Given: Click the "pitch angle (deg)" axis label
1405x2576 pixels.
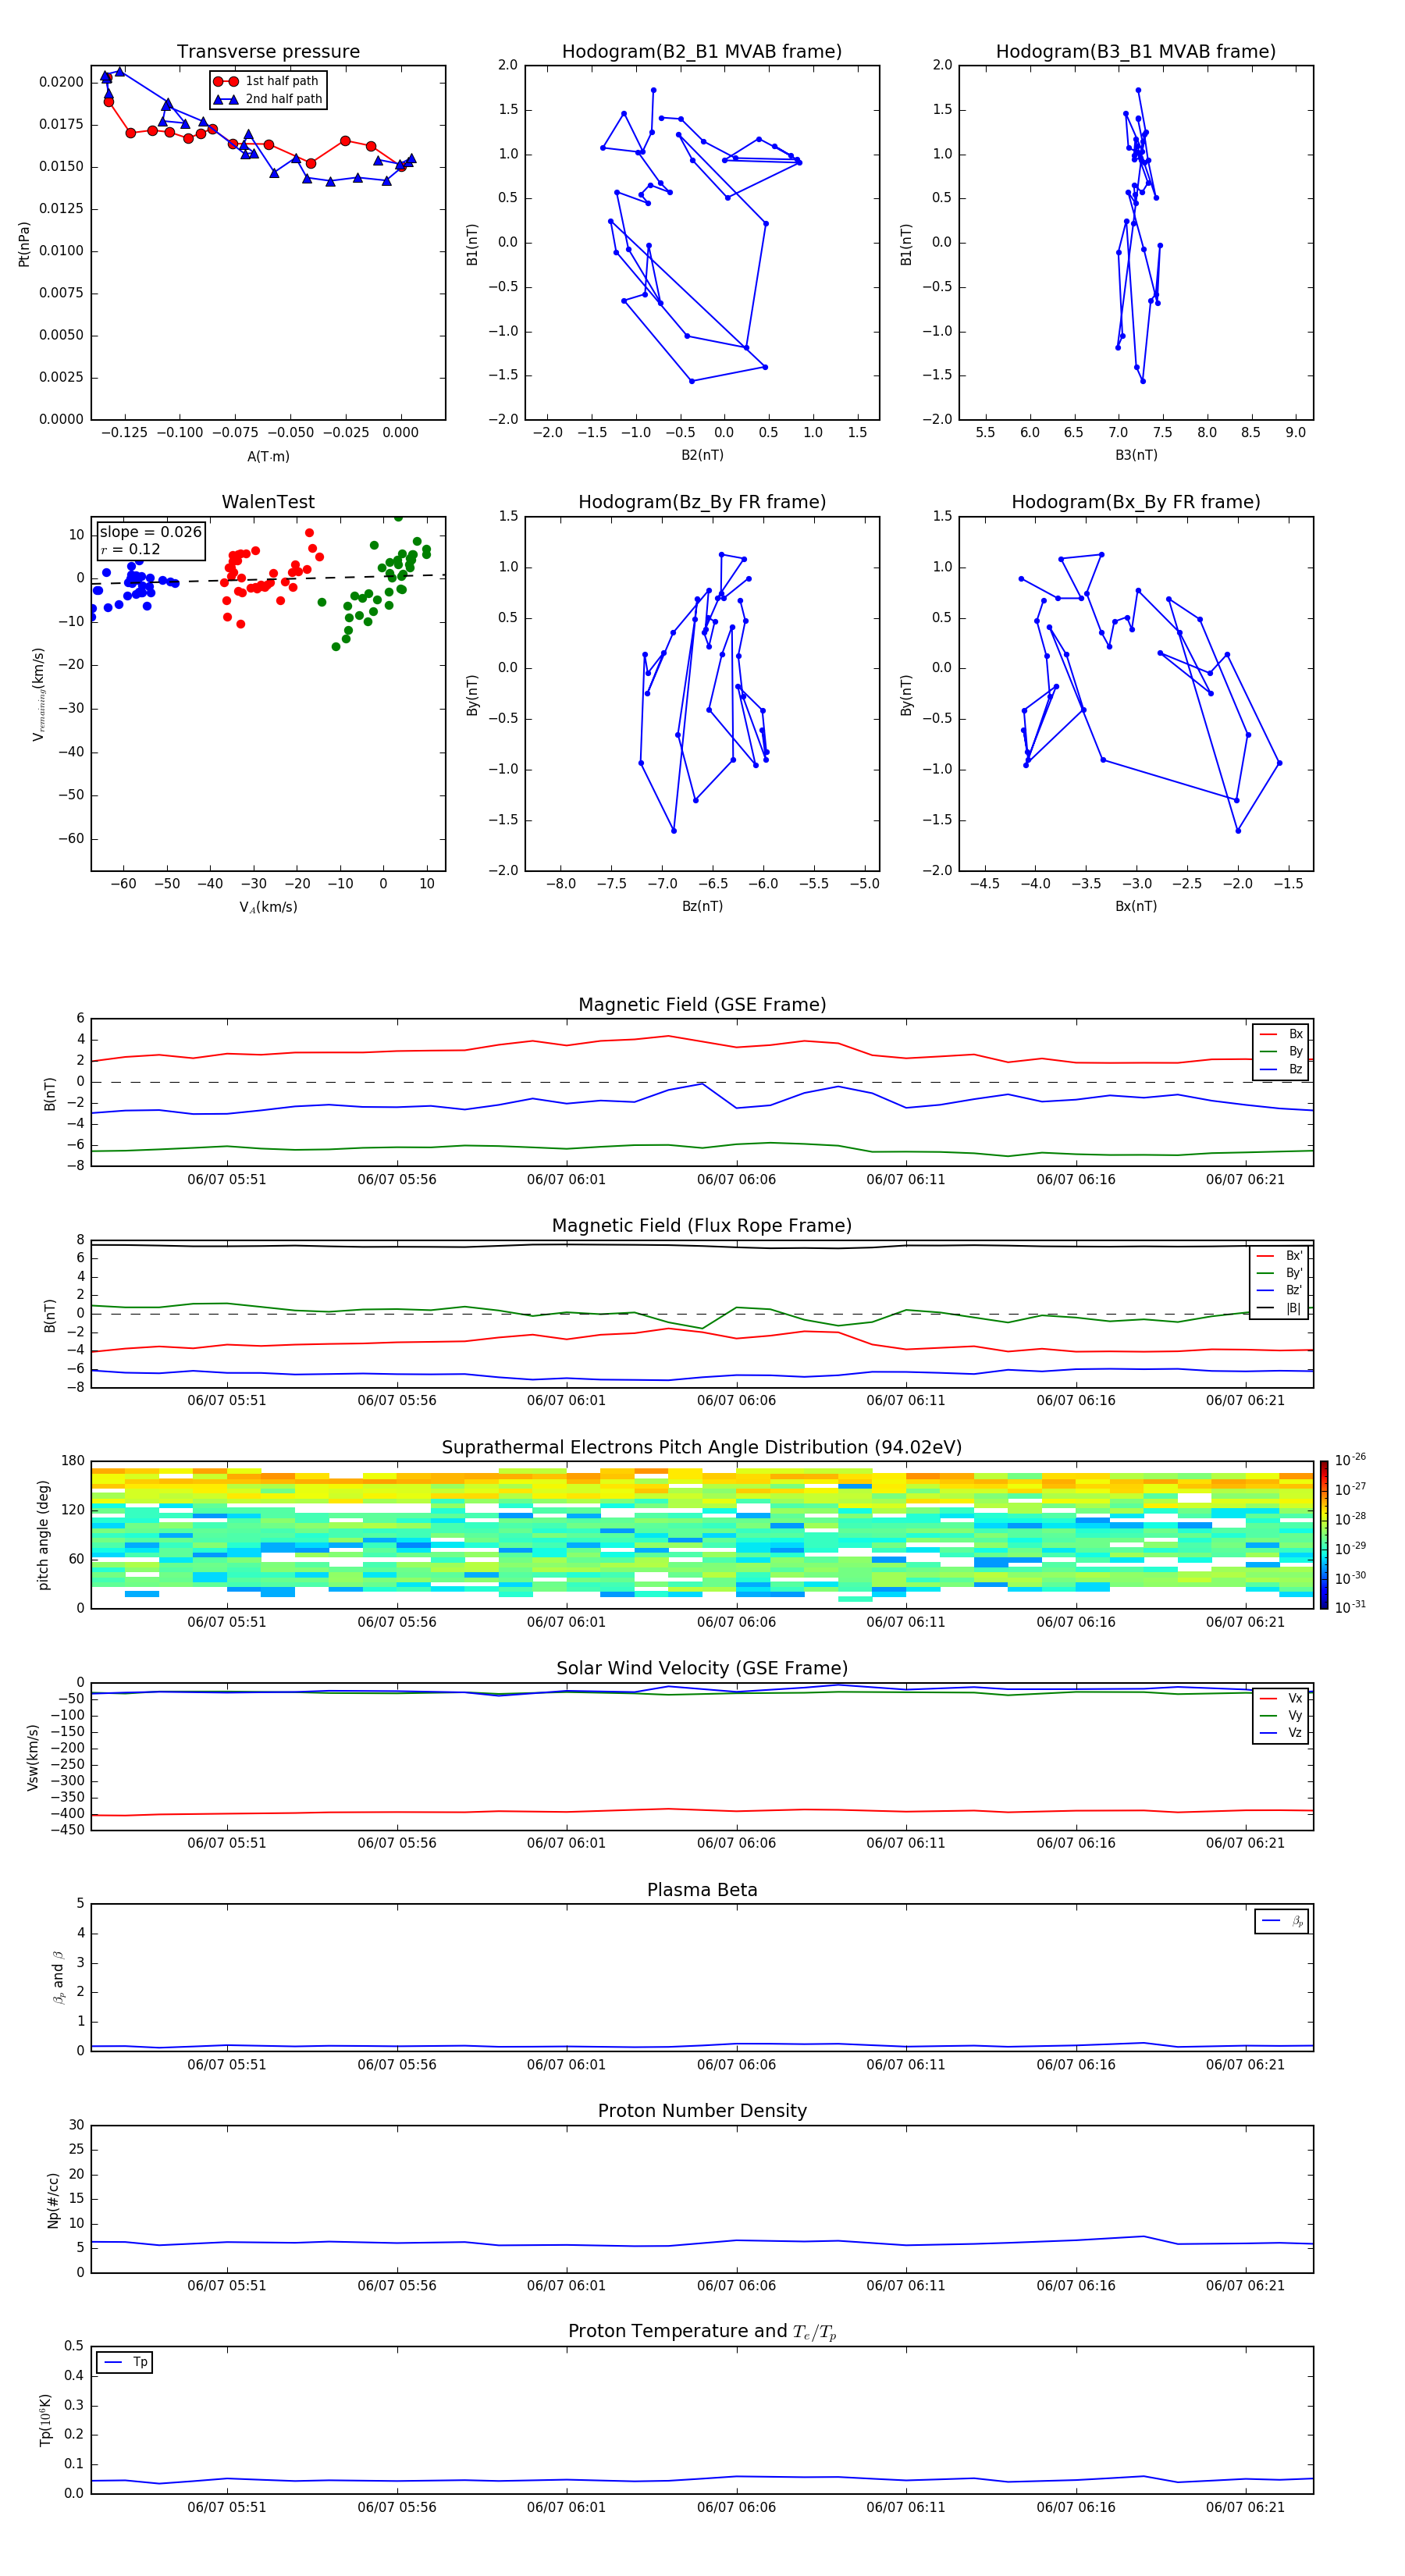Looking at the screenshot, I should pyautogui.click(x=43, y=1535).
